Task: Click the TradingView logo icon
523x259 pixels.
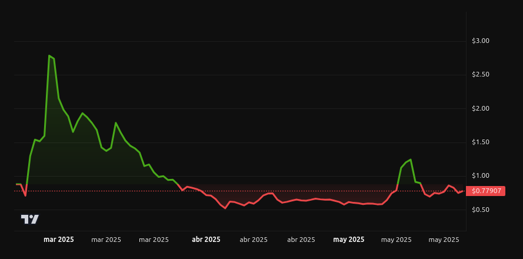Action: coord(30,220)
